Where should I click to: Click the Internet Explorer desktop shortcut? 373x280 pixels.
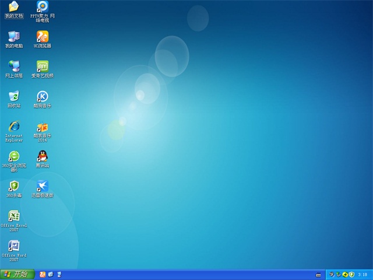[x=13, y=126]
